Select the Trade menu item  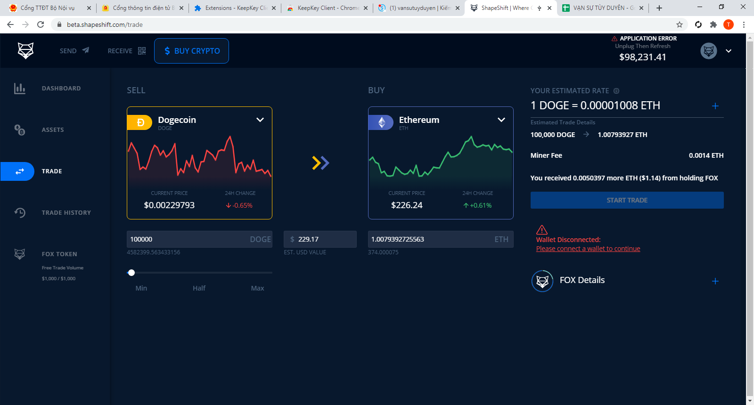click(x=52, y=171)
